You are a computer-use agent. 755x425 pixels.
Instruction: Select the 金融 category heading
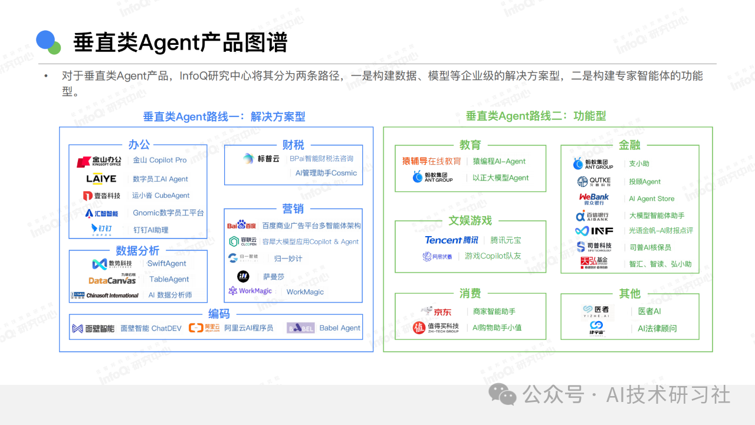[629, 145]
